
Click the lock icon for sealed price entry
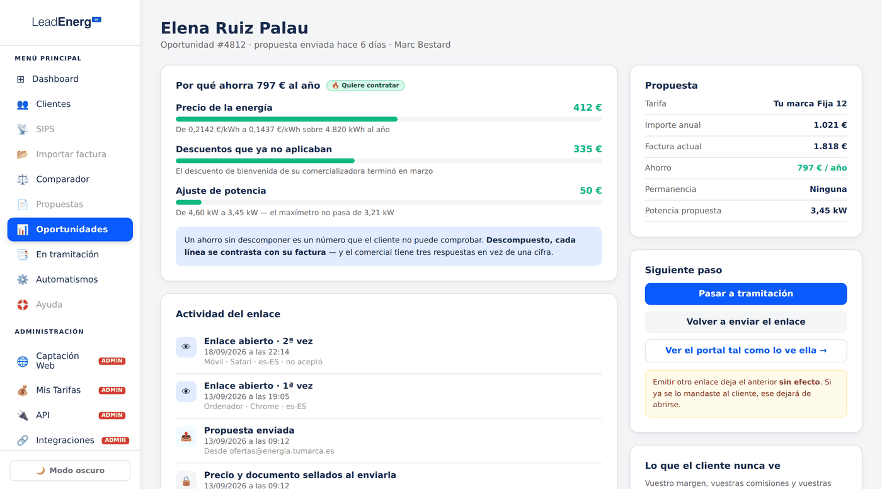[x=186, y=480]
